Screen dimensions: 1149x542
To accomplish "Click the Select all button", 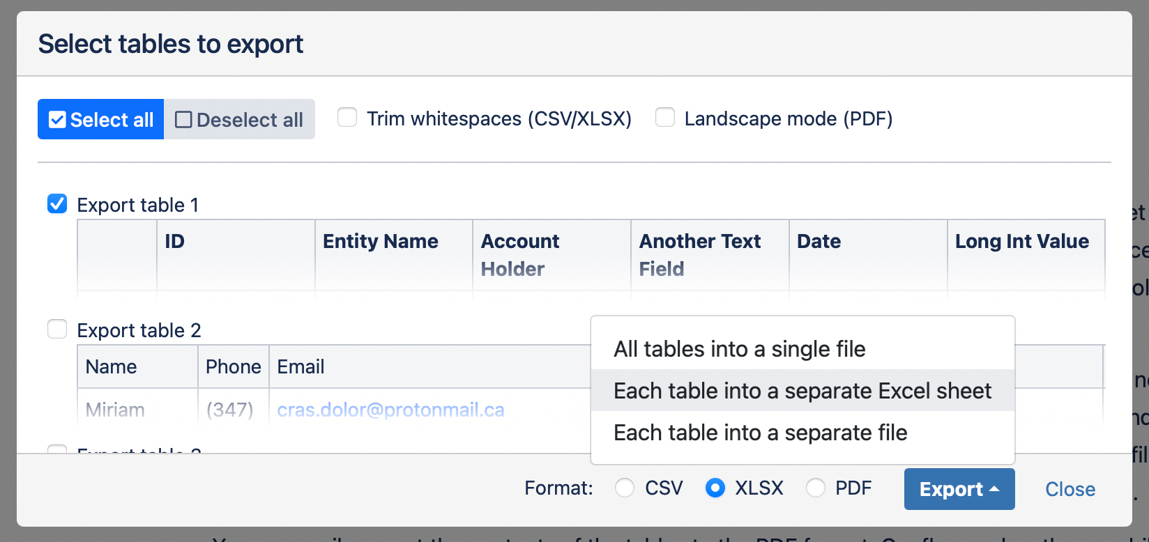I will pyautogui.click(x=101, y=119).
